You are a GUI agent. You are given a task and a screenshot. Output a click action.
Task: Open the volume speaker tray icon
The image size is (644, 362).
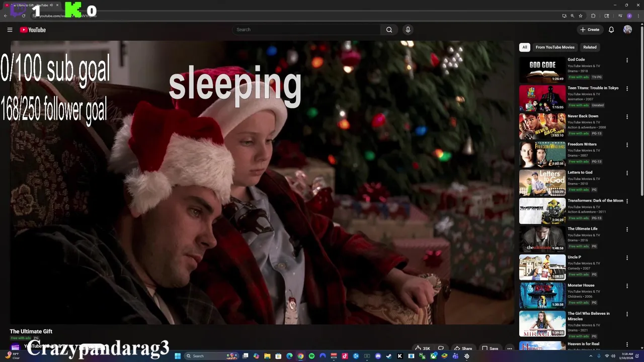coord(613,356)
